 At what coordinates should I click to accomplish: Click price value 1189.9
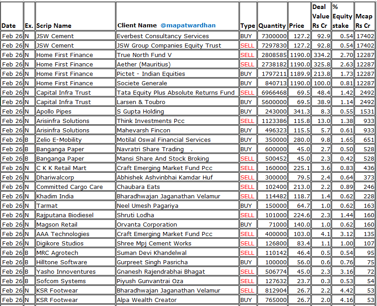pos(299,74)
